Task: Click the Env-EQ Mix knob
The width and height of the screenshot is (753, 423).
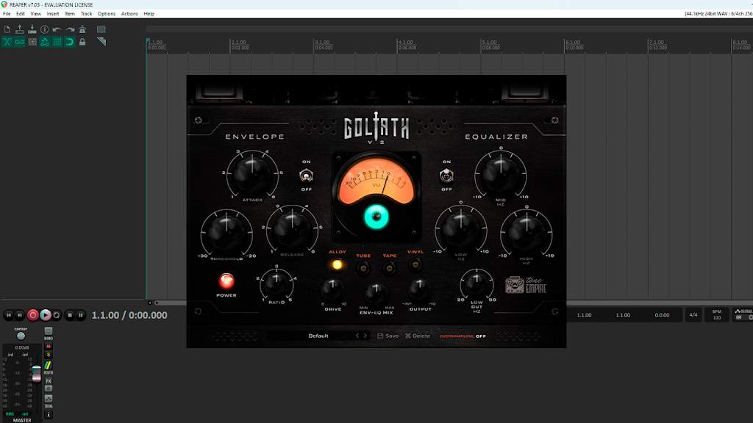Action: (x=376, y=294)
